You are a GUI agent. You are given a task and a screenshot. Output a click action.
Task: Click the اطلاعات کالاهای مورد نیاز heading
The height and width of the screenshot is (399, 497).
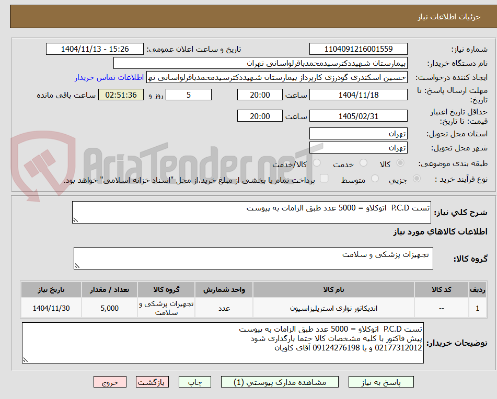point(440,232)
